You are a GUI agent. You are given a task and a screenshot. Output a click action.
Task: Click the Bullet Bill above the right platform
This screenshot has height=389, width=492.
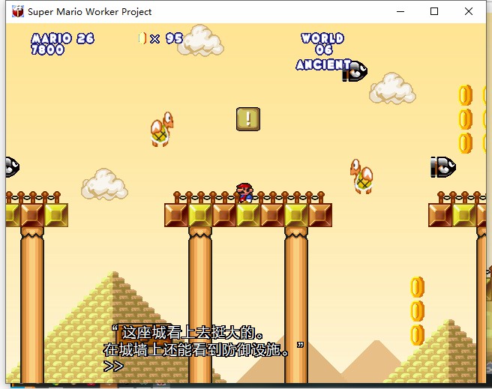[x=443, y=167]
